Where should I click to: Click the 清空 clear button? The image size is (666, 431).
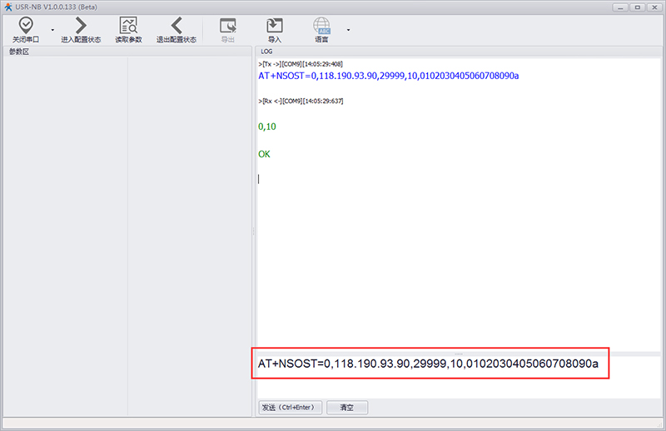pyautogui.click(x=347, y=407)
